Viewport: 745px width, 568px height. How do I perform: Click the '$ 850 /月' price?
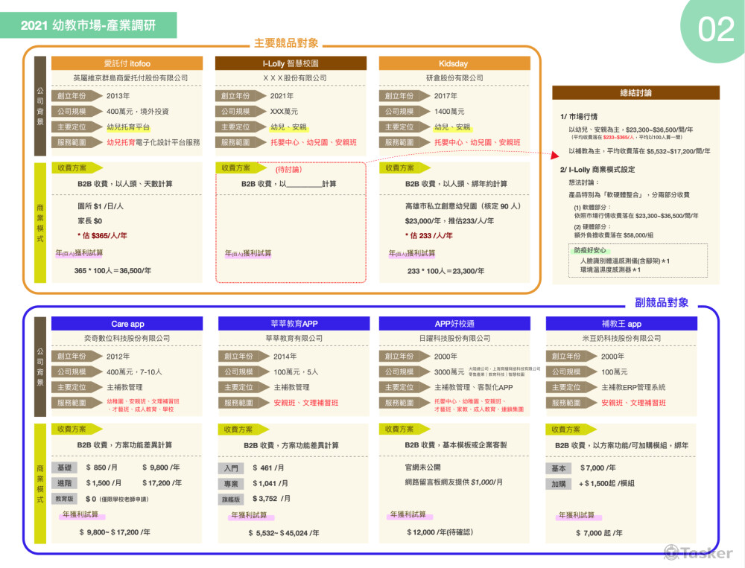(101, 468)
